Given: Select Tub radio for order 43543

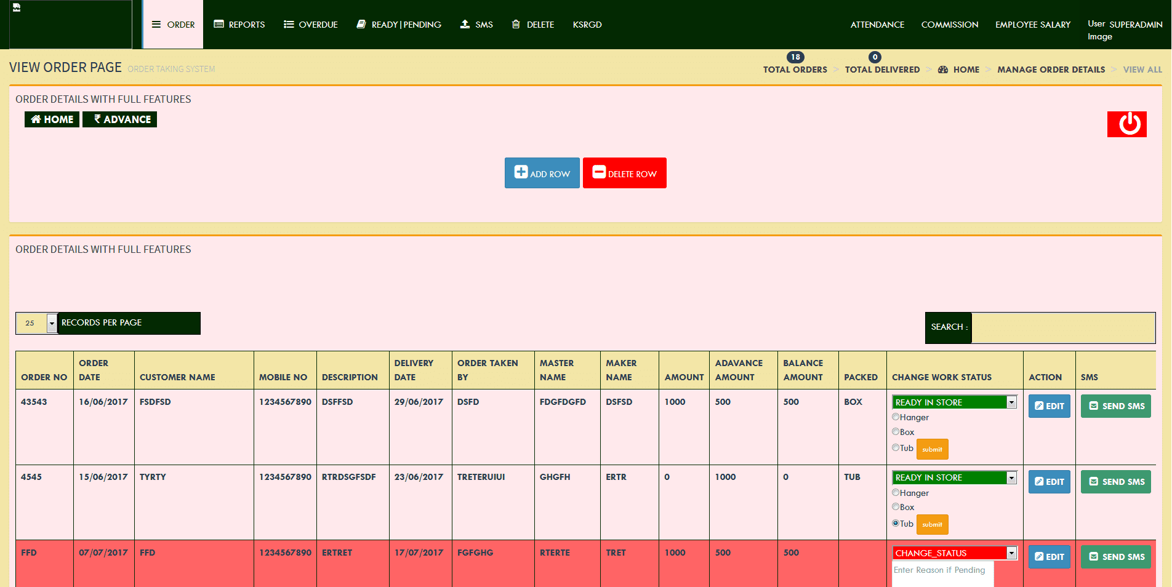Looking at the screenshot, I should coord(896,448).
